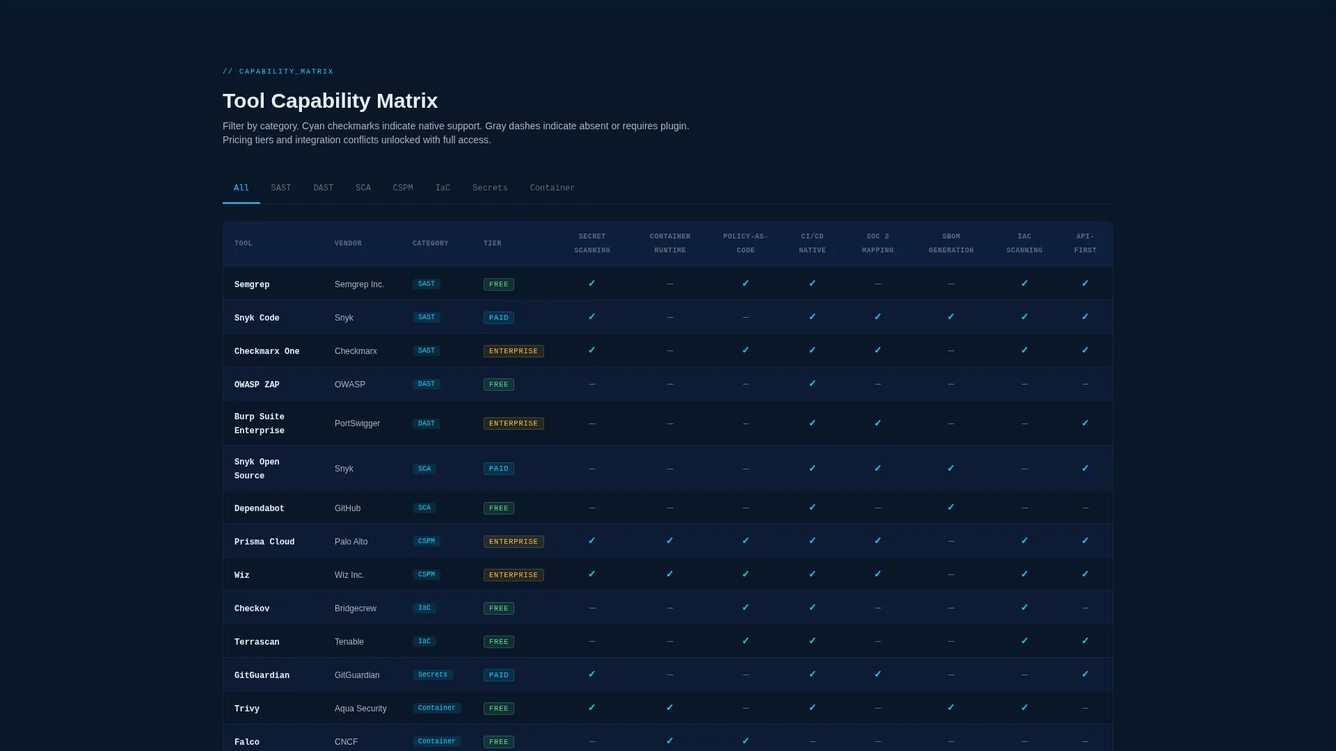
Task: Click Burp Suite Enterprise's SOC 2 checkmark
Action: [878, 423]
